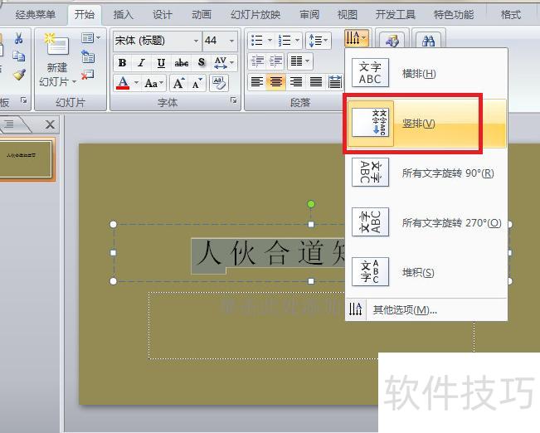The width and height of the screenshot is (540, 433).
Task: Toggle center alignment
Action: click(x=276, y=82)
